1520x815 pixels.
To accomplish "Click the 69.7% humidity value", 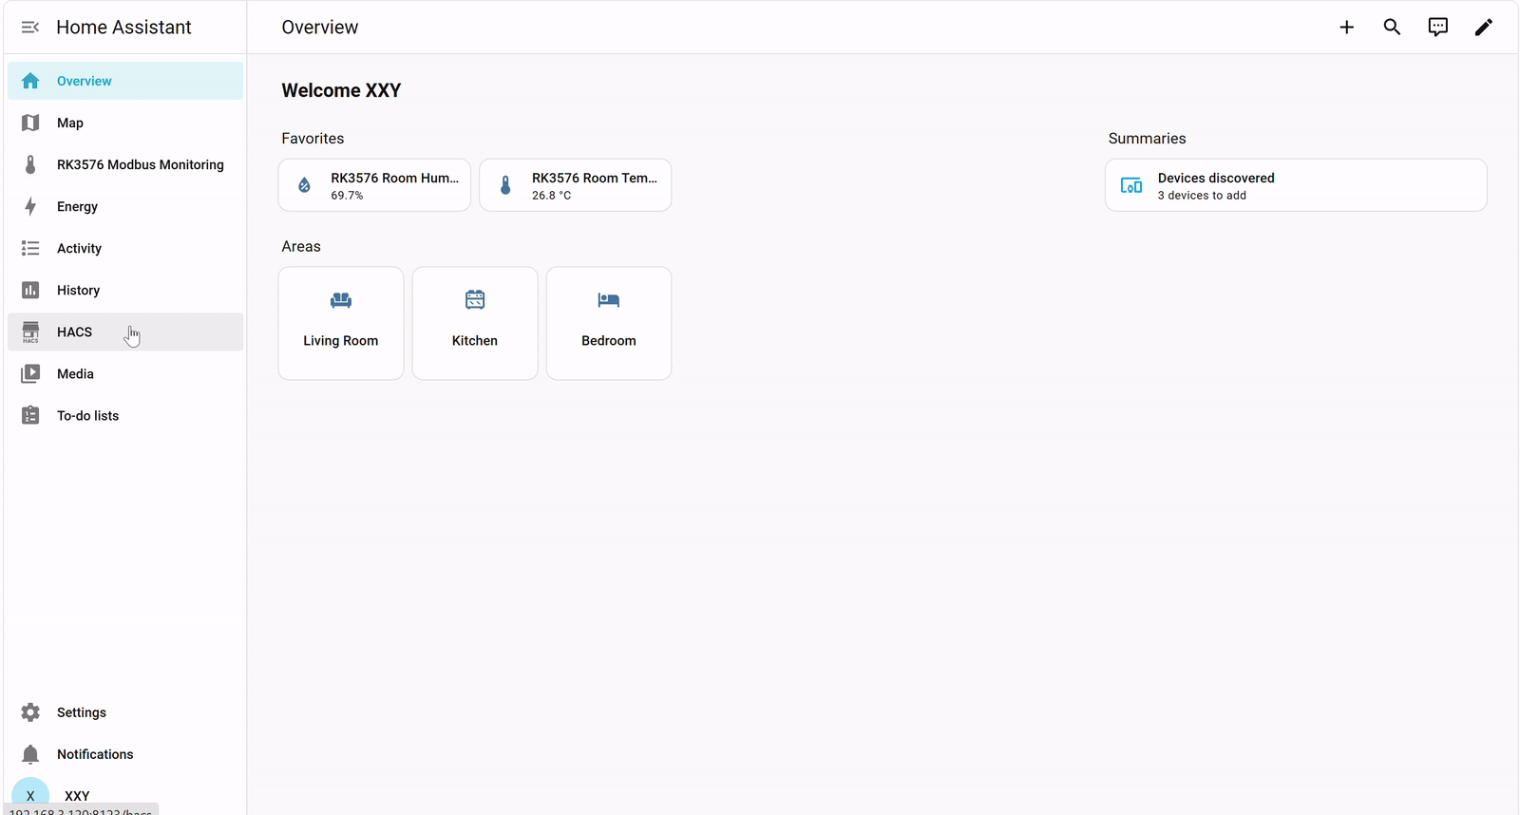I will 347,196.
